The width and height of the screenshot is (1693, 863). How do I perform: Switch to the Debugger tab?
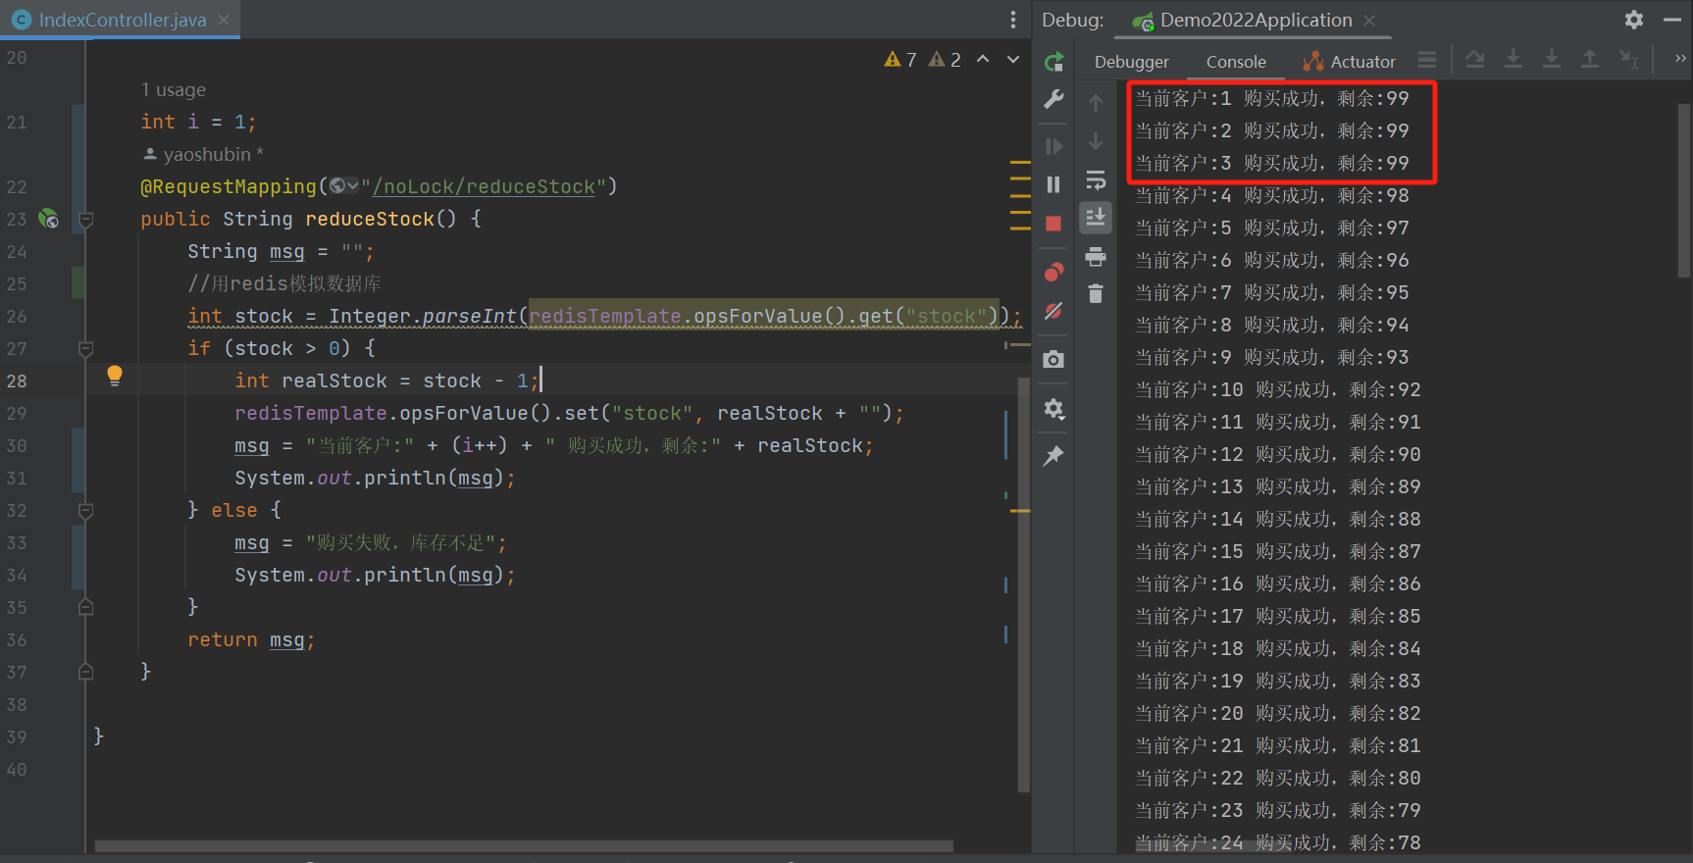tap(1132, 62)
